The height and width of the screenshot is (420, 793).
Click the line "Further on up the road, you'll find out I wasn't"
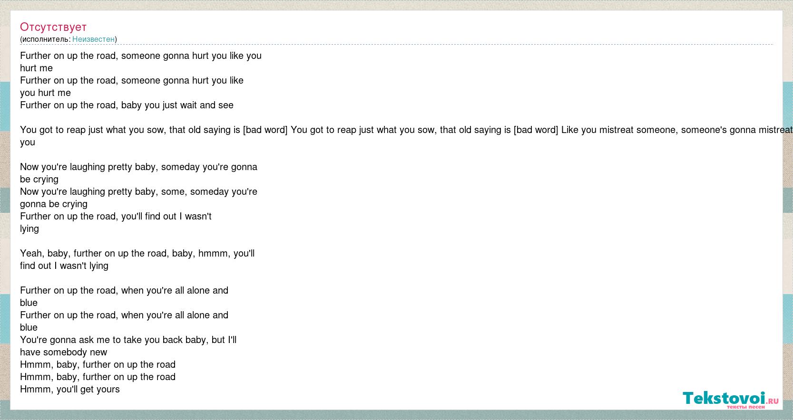[116, 216]
